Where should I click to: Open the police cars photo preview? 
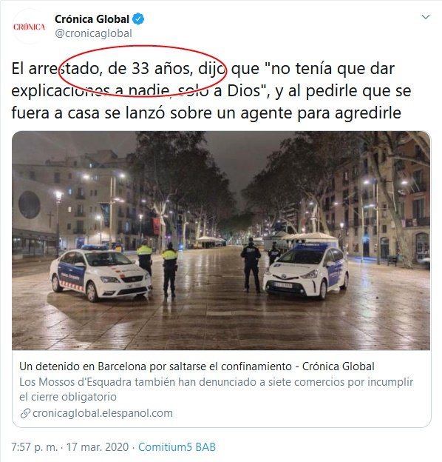[x=221, y=241]
